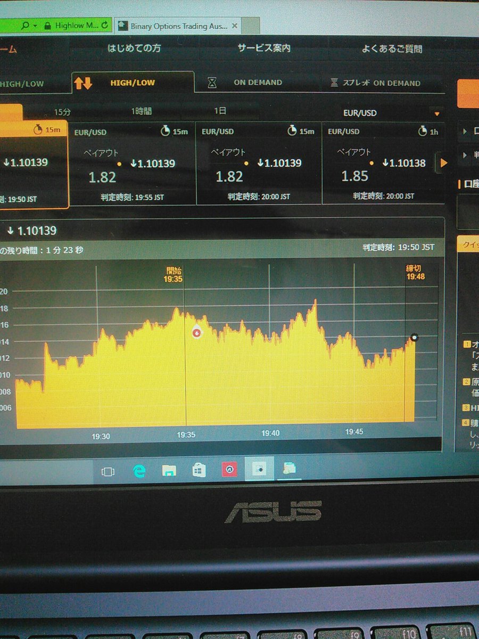Close the Binary Options Trading tab
This screenshot has height=639, width=479.
(235, 26)
